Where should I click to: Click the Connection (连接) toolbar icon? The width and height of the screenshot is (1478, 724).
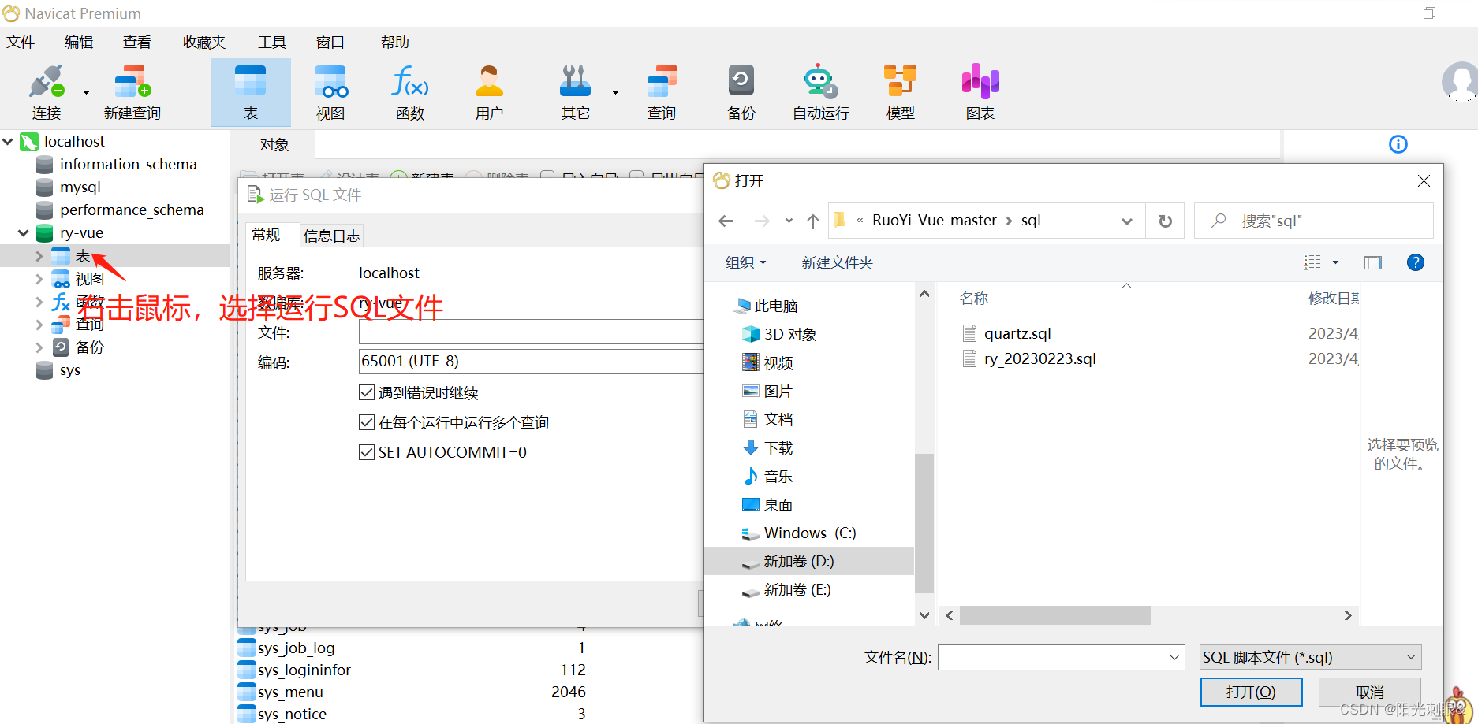(x=46, y=92)
